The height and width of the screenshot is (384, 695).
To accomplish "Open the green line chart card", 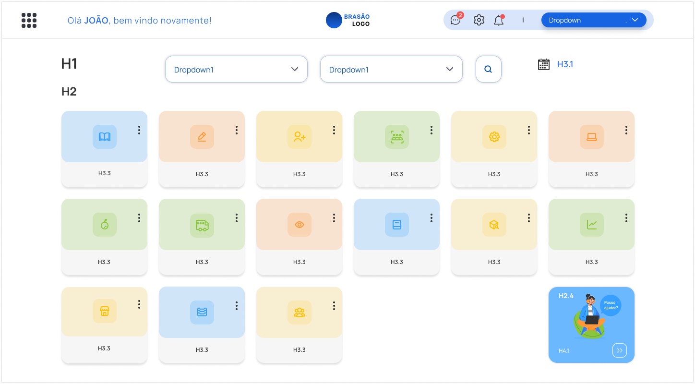I will pos(592,225).
